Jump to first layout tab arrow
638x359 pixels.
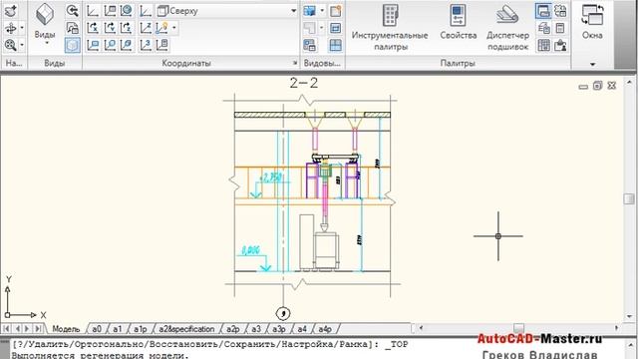[x=7, y=328]
